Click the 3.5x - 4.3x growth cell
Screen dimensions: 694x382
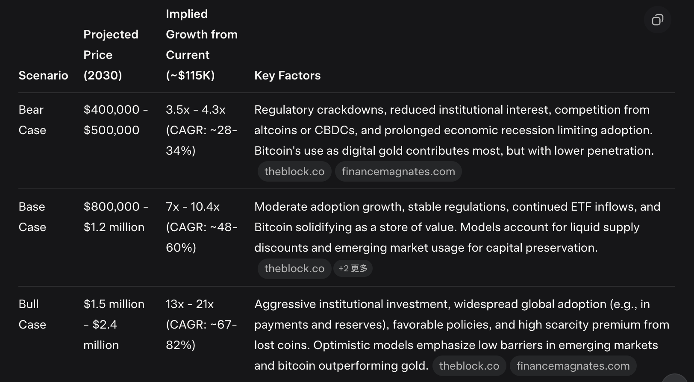(x=202, y=130)
